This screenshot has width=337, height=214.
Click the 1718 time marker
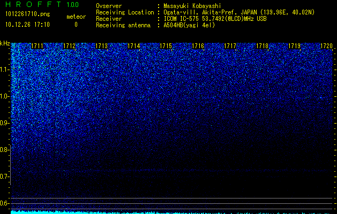(x=262, y=46)
